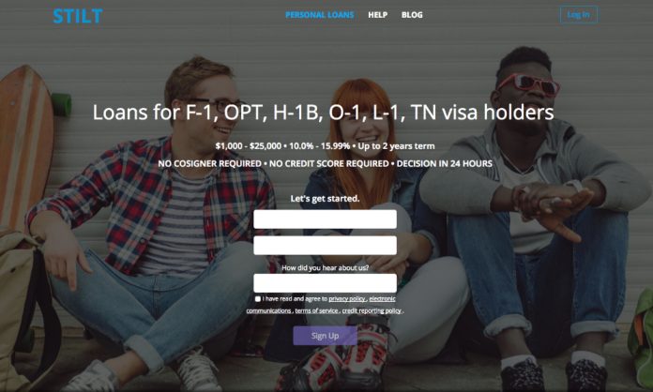Go to the Help page

(x=378, y=15)
